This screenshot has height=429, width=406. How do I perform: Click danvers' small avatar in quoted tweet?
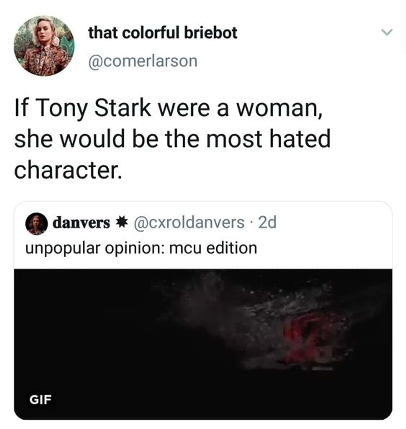point(36,223)
